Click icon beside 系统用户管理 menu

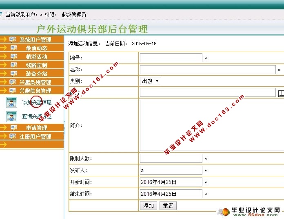13,39
